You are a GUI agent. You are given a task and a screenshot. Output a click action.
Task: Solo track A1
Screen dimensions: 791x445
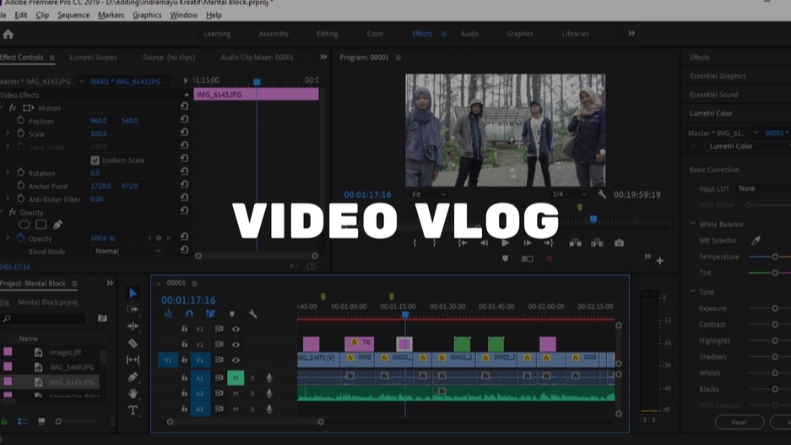point(252,378)
